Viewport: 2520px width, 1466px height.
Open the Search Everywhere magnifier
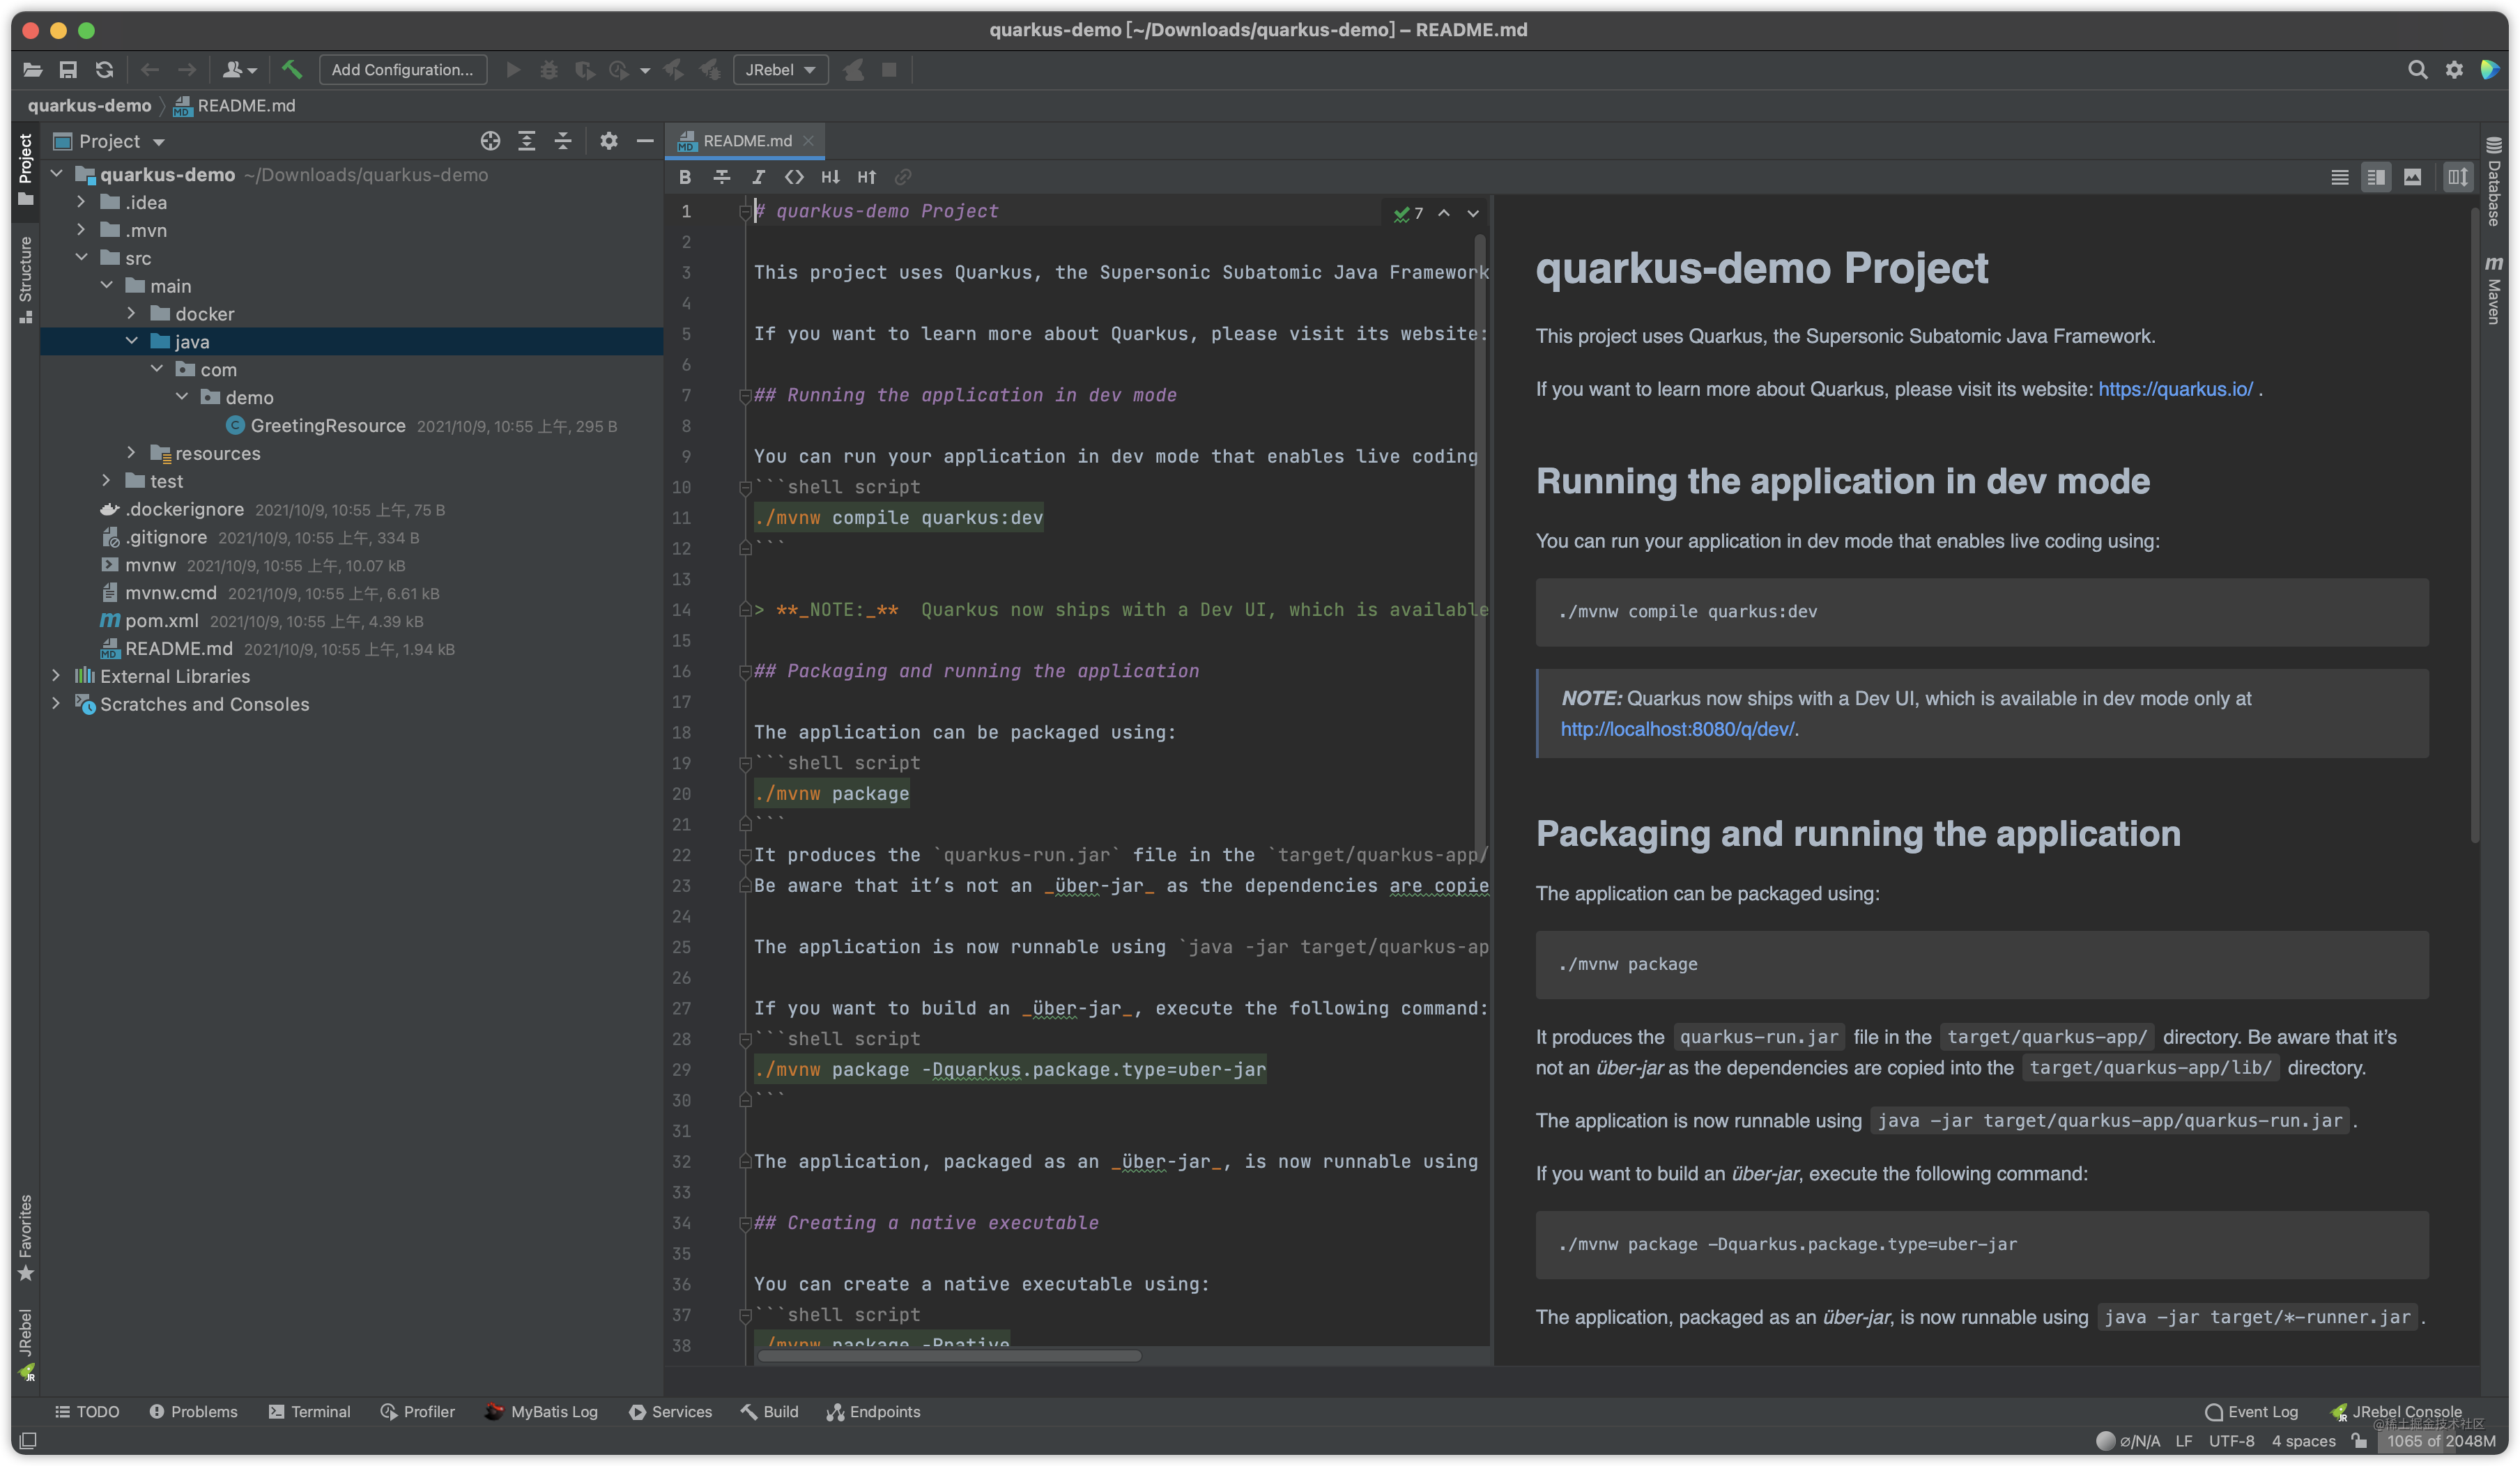[2417, 69]
